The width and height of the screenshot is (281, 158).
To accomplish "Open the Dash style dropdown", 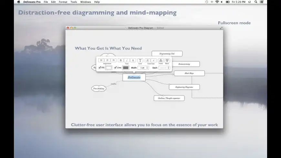I will click(x=164, y=68).
